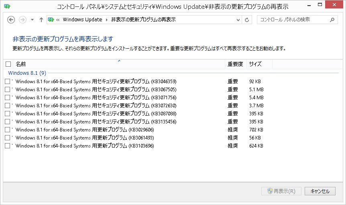Close the window with the red X
The image size is (346, 205).
coord(334,4)
